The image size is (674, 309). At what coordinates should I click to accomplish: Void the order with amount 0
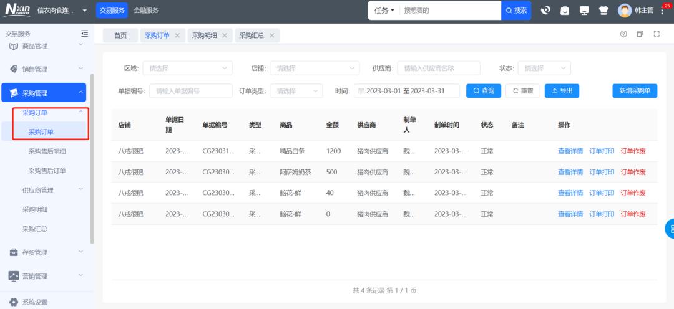click(x=633, y=214)
